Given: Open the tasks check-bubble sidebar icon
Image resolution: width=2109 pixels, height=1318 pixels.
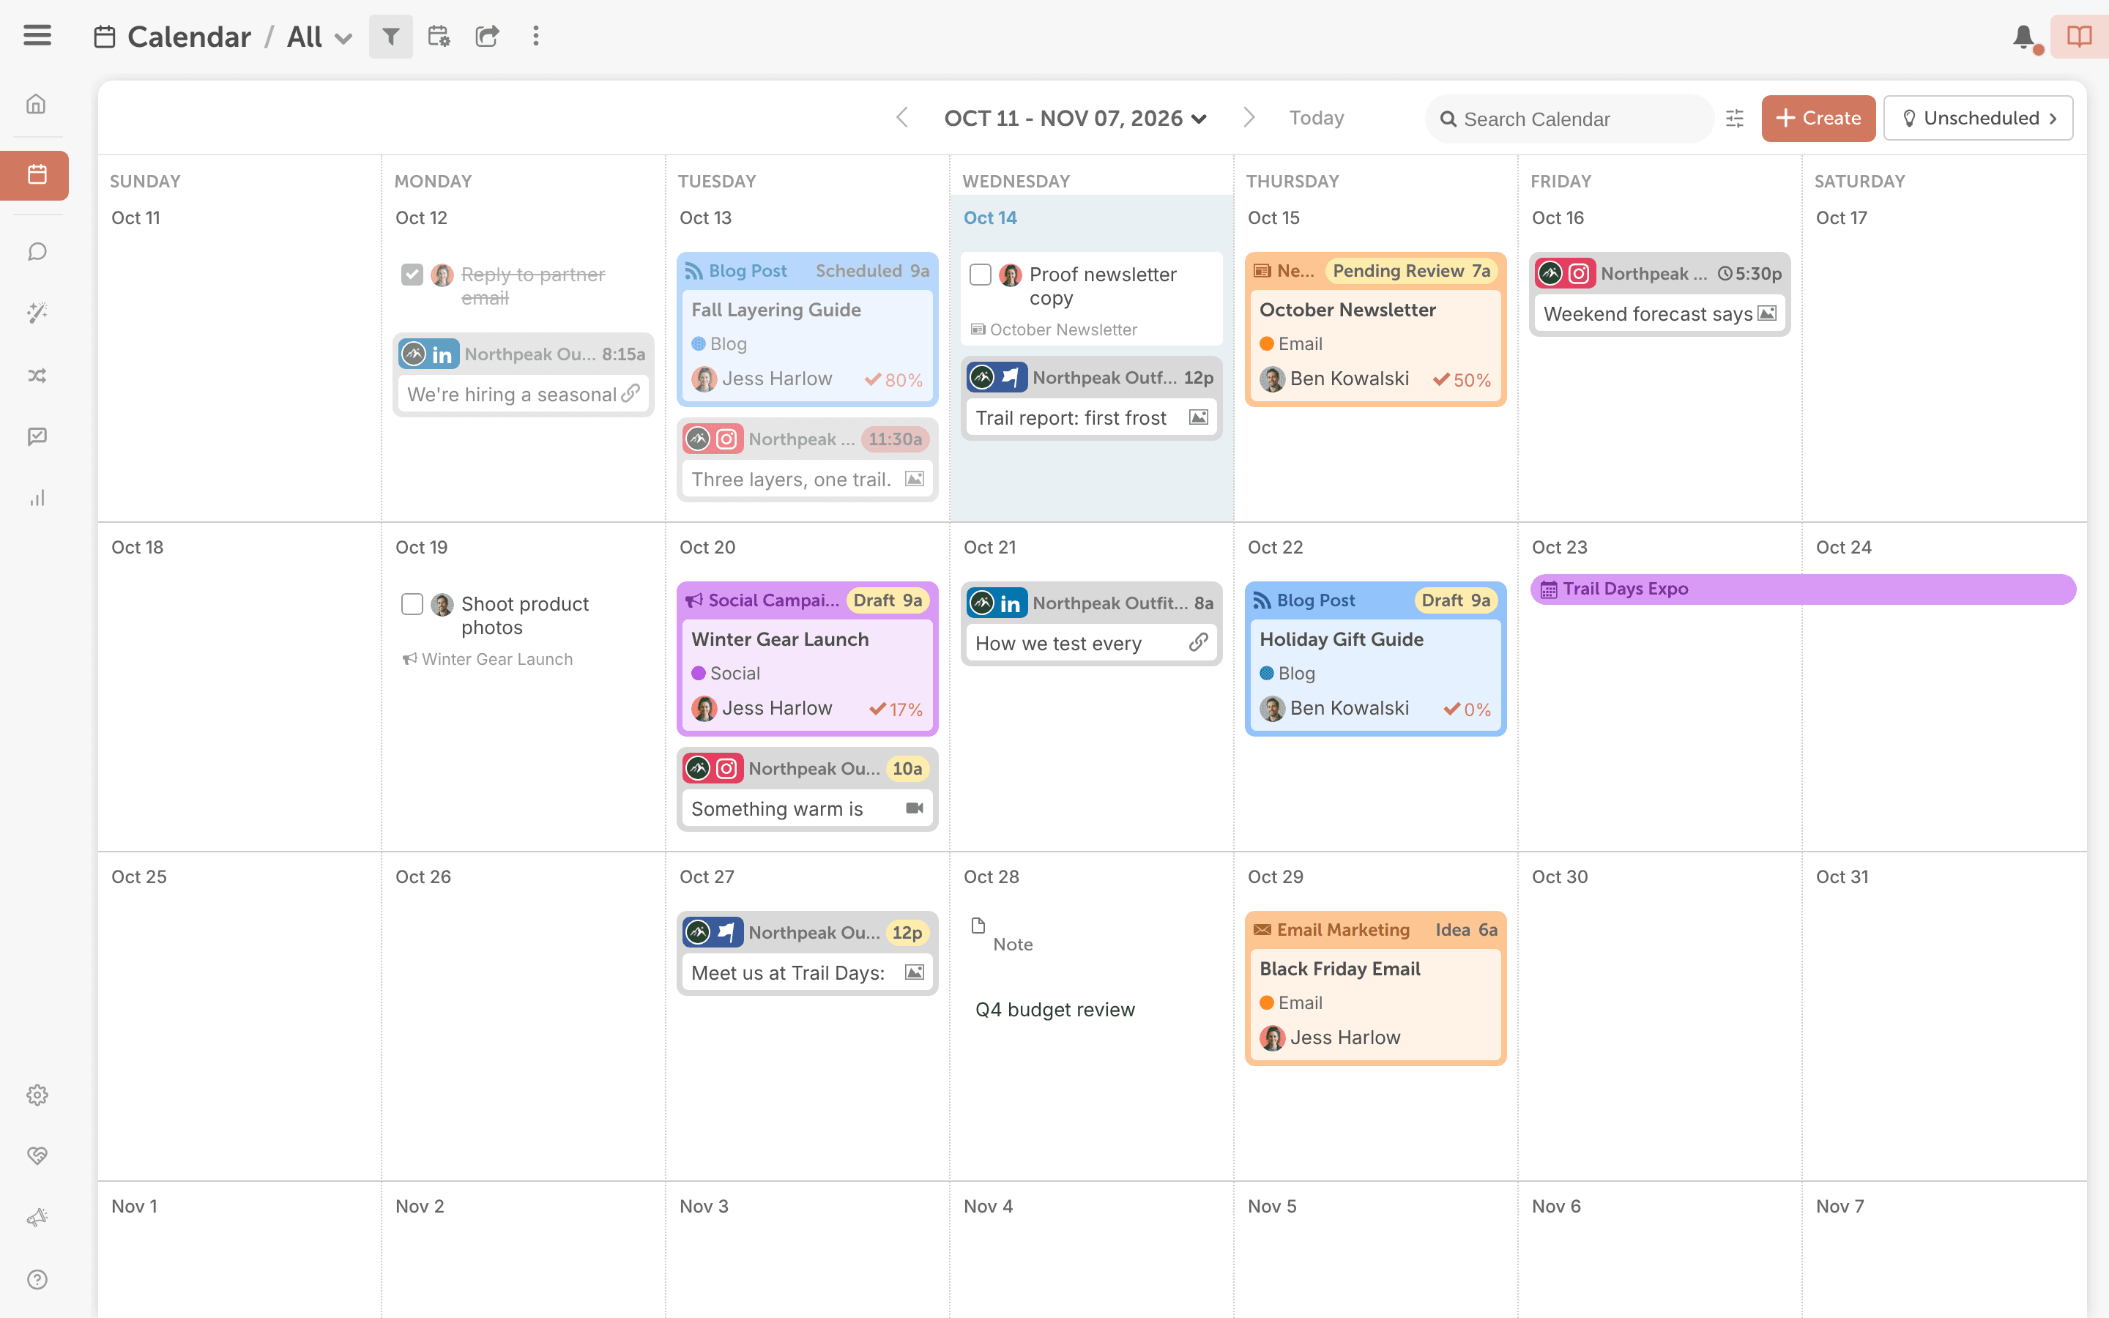Looking at the screenshot, I should coord(37,436).
